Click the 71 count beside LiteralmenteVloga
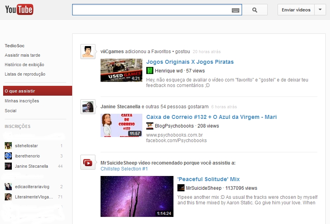Viewport: 330px width, 224px height. [60, 197]
